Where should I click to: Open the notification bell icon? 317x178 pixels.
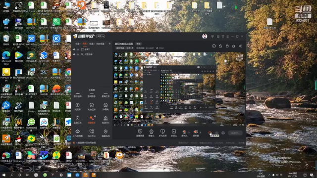click(x=233, y=46)
